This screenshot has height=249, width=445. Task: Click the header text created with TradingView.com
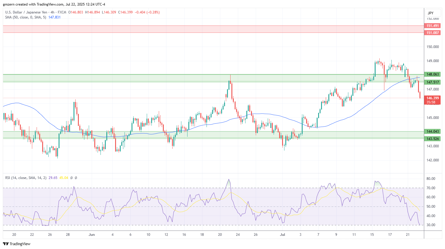(40, 4)
